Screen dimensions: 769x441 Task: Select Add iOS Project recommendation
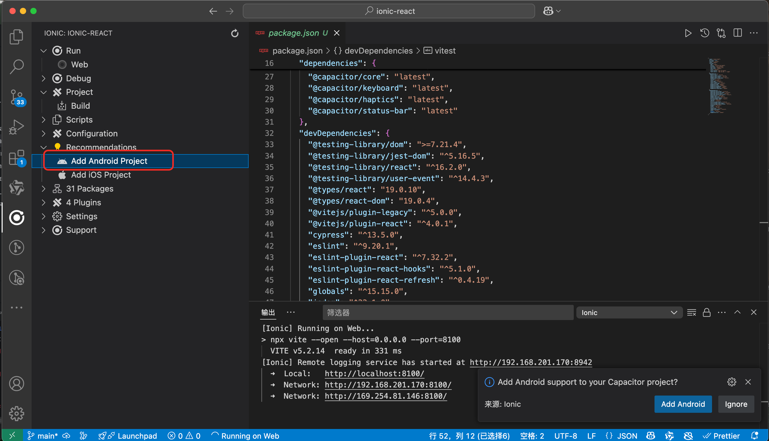click(101, 175)
